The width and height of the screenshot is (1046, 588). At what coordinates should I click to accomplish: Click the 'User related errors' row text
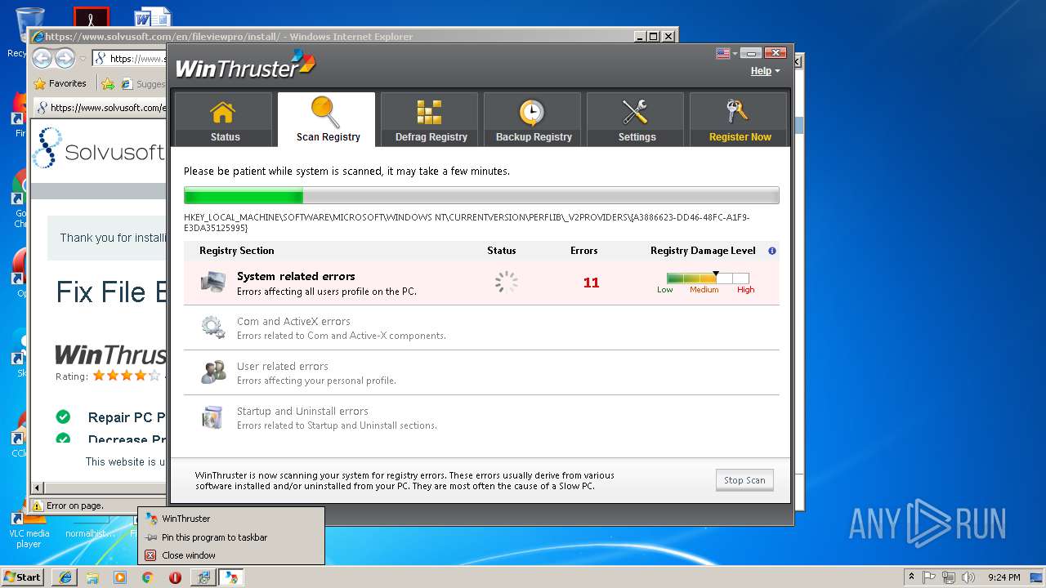point(283,366)
